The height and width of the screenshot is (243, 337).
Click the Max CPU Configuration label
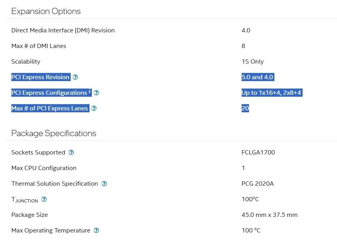point(44,168)
